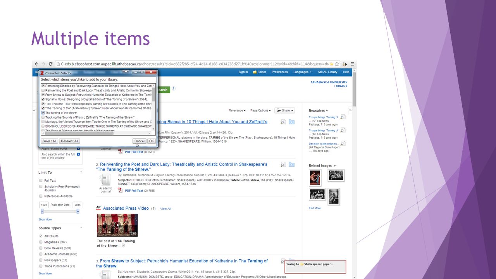Check Marriage, the Violent Traverse item
The width and height of the screenshot is (496, 279).
coord(43,122)
